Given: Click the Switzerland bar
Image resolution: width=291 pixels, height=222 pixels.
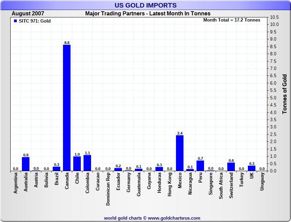Looking at the screenshot, I should tap(231, 167).
